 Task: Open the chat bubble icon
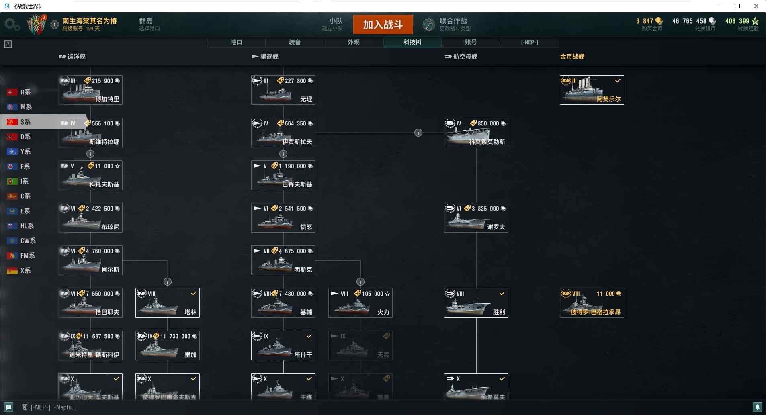pyautogui.click(x=8, y=407)
